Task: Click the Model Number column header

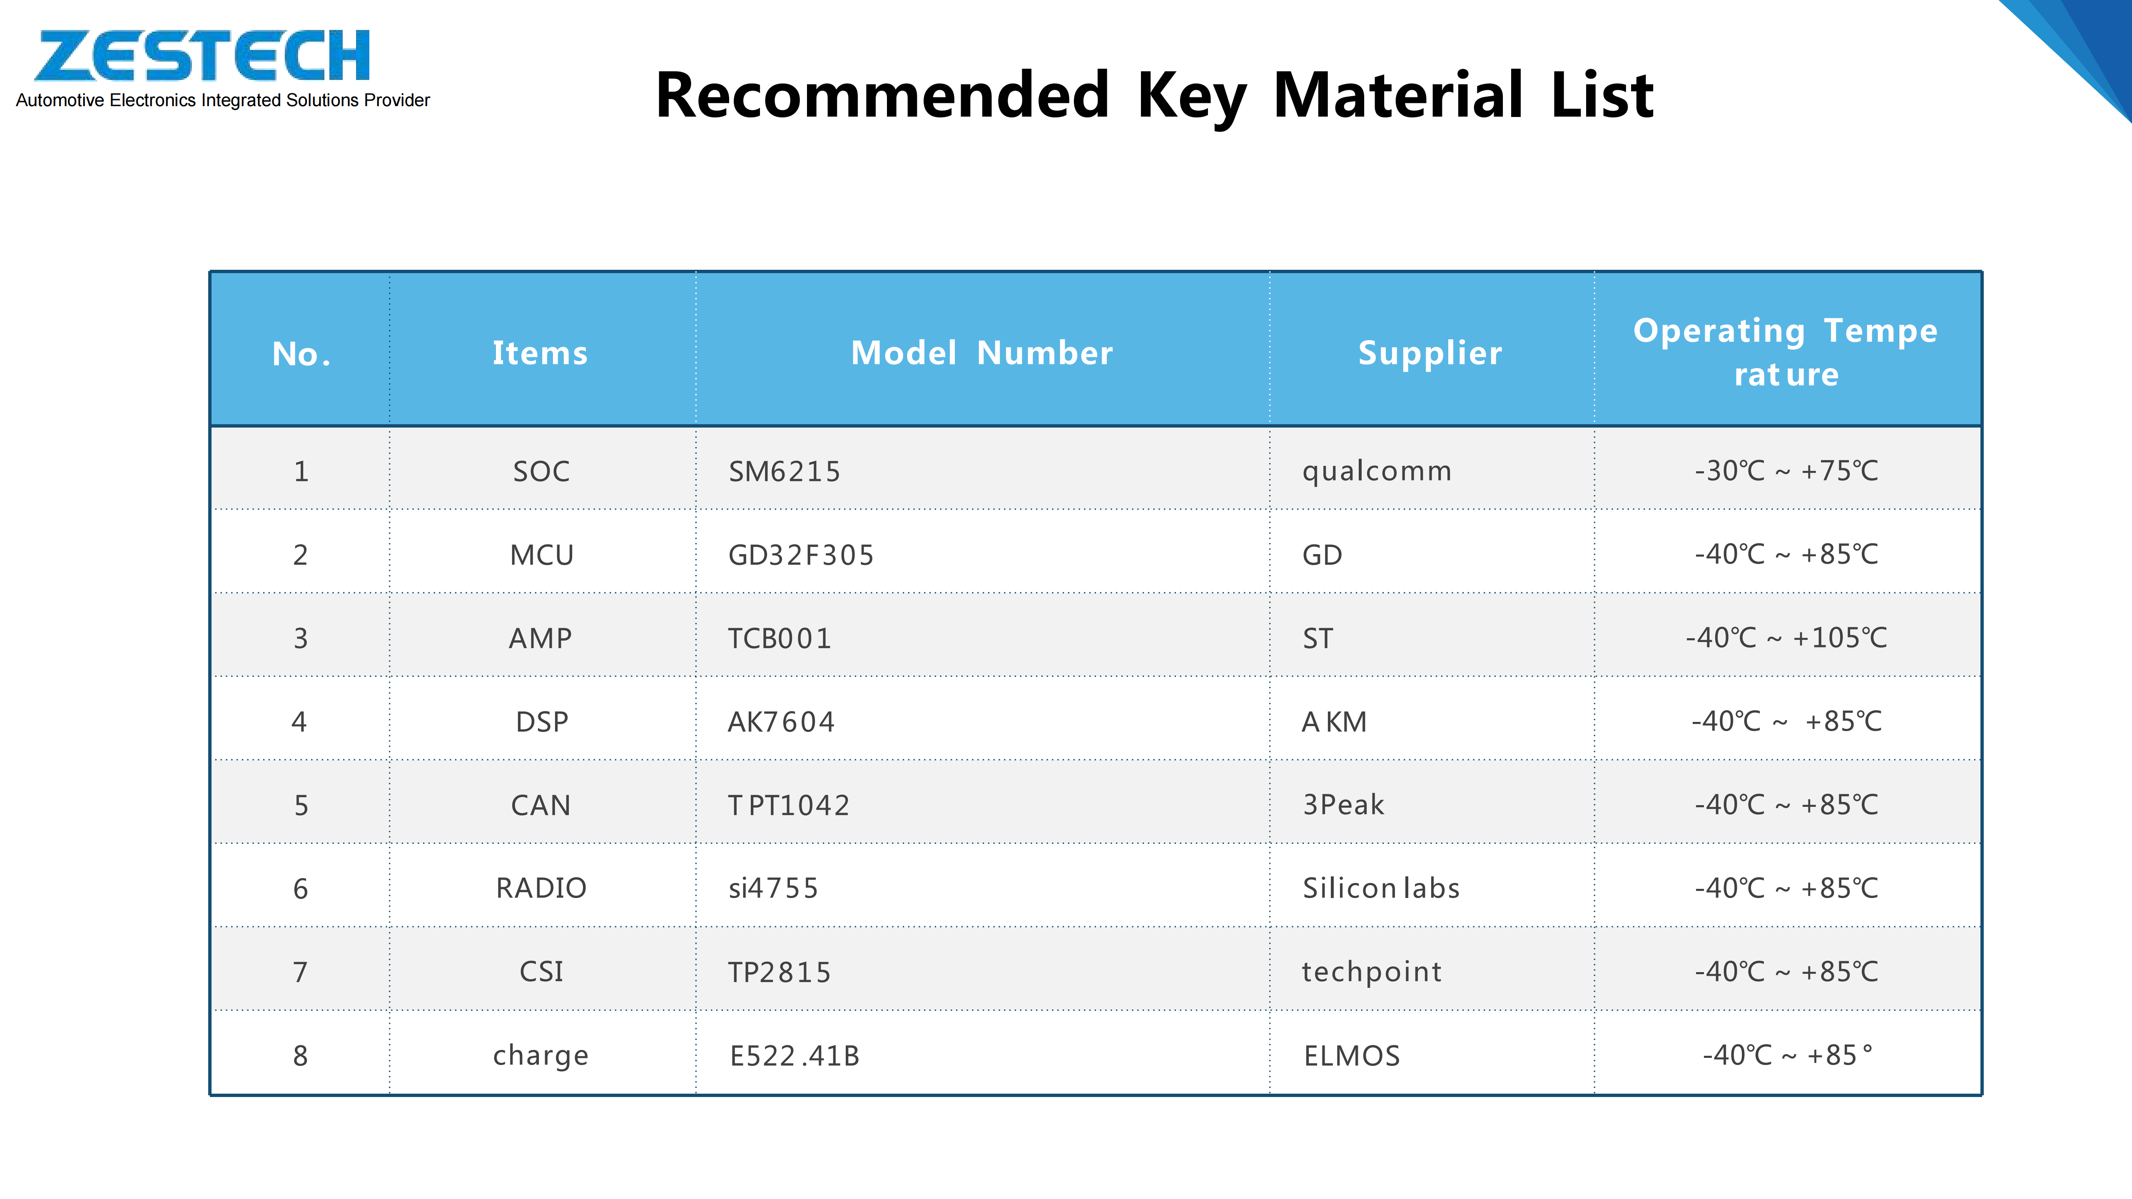Action: 981,353
